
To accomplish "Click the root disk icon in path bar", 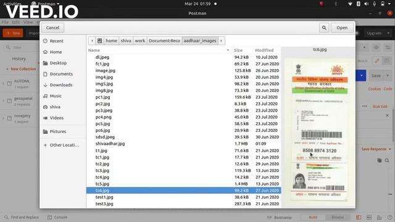I will coord(99,41).
